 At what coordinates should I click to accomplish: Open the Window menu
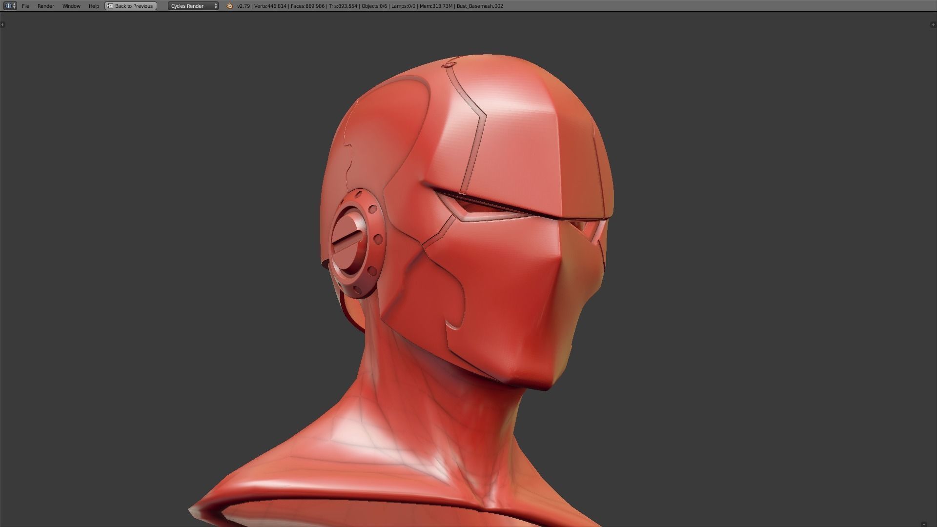click(x=71, y=6)
